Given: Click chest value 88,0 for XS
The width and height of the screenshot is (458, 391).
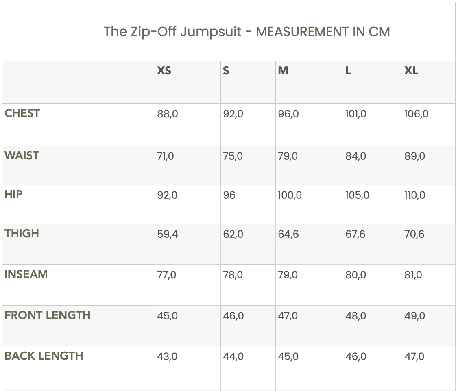Looking at the screenshot, I should (x=168, y=114).
